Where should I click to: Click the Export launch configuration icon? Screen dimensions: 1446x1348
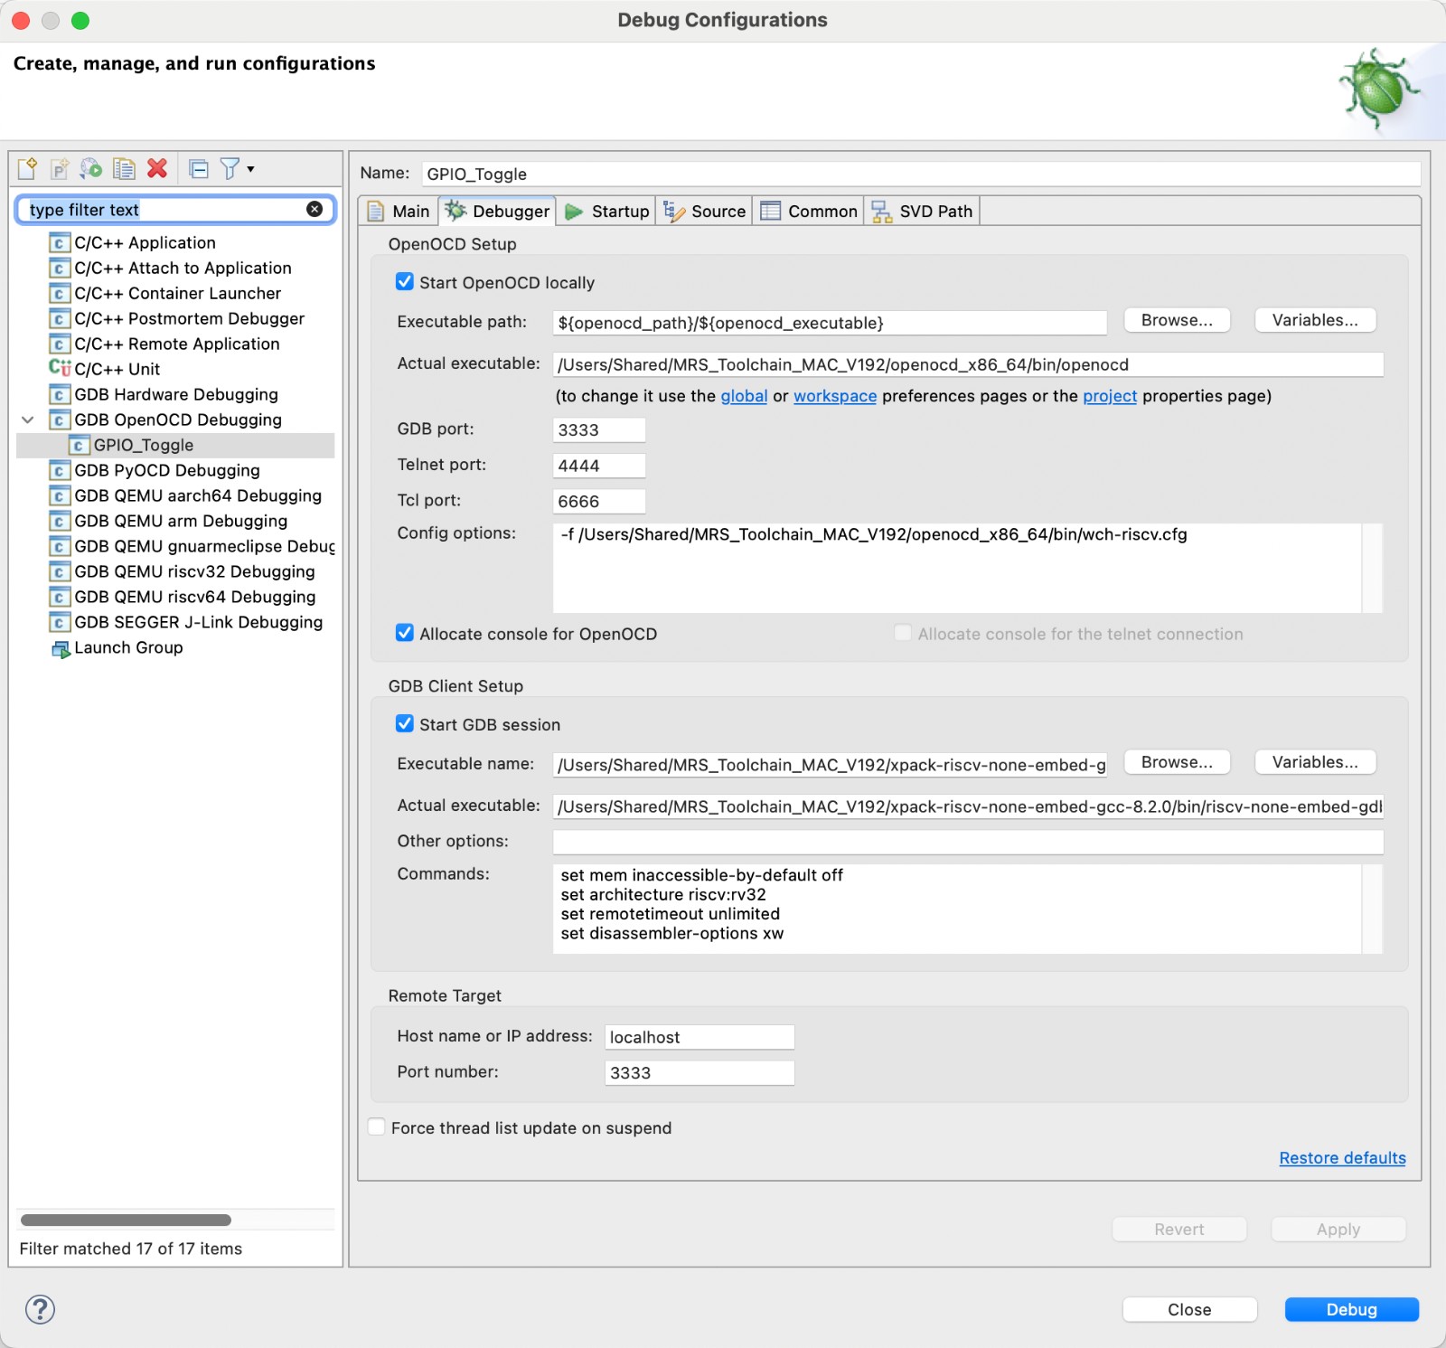tap(91, 168)
